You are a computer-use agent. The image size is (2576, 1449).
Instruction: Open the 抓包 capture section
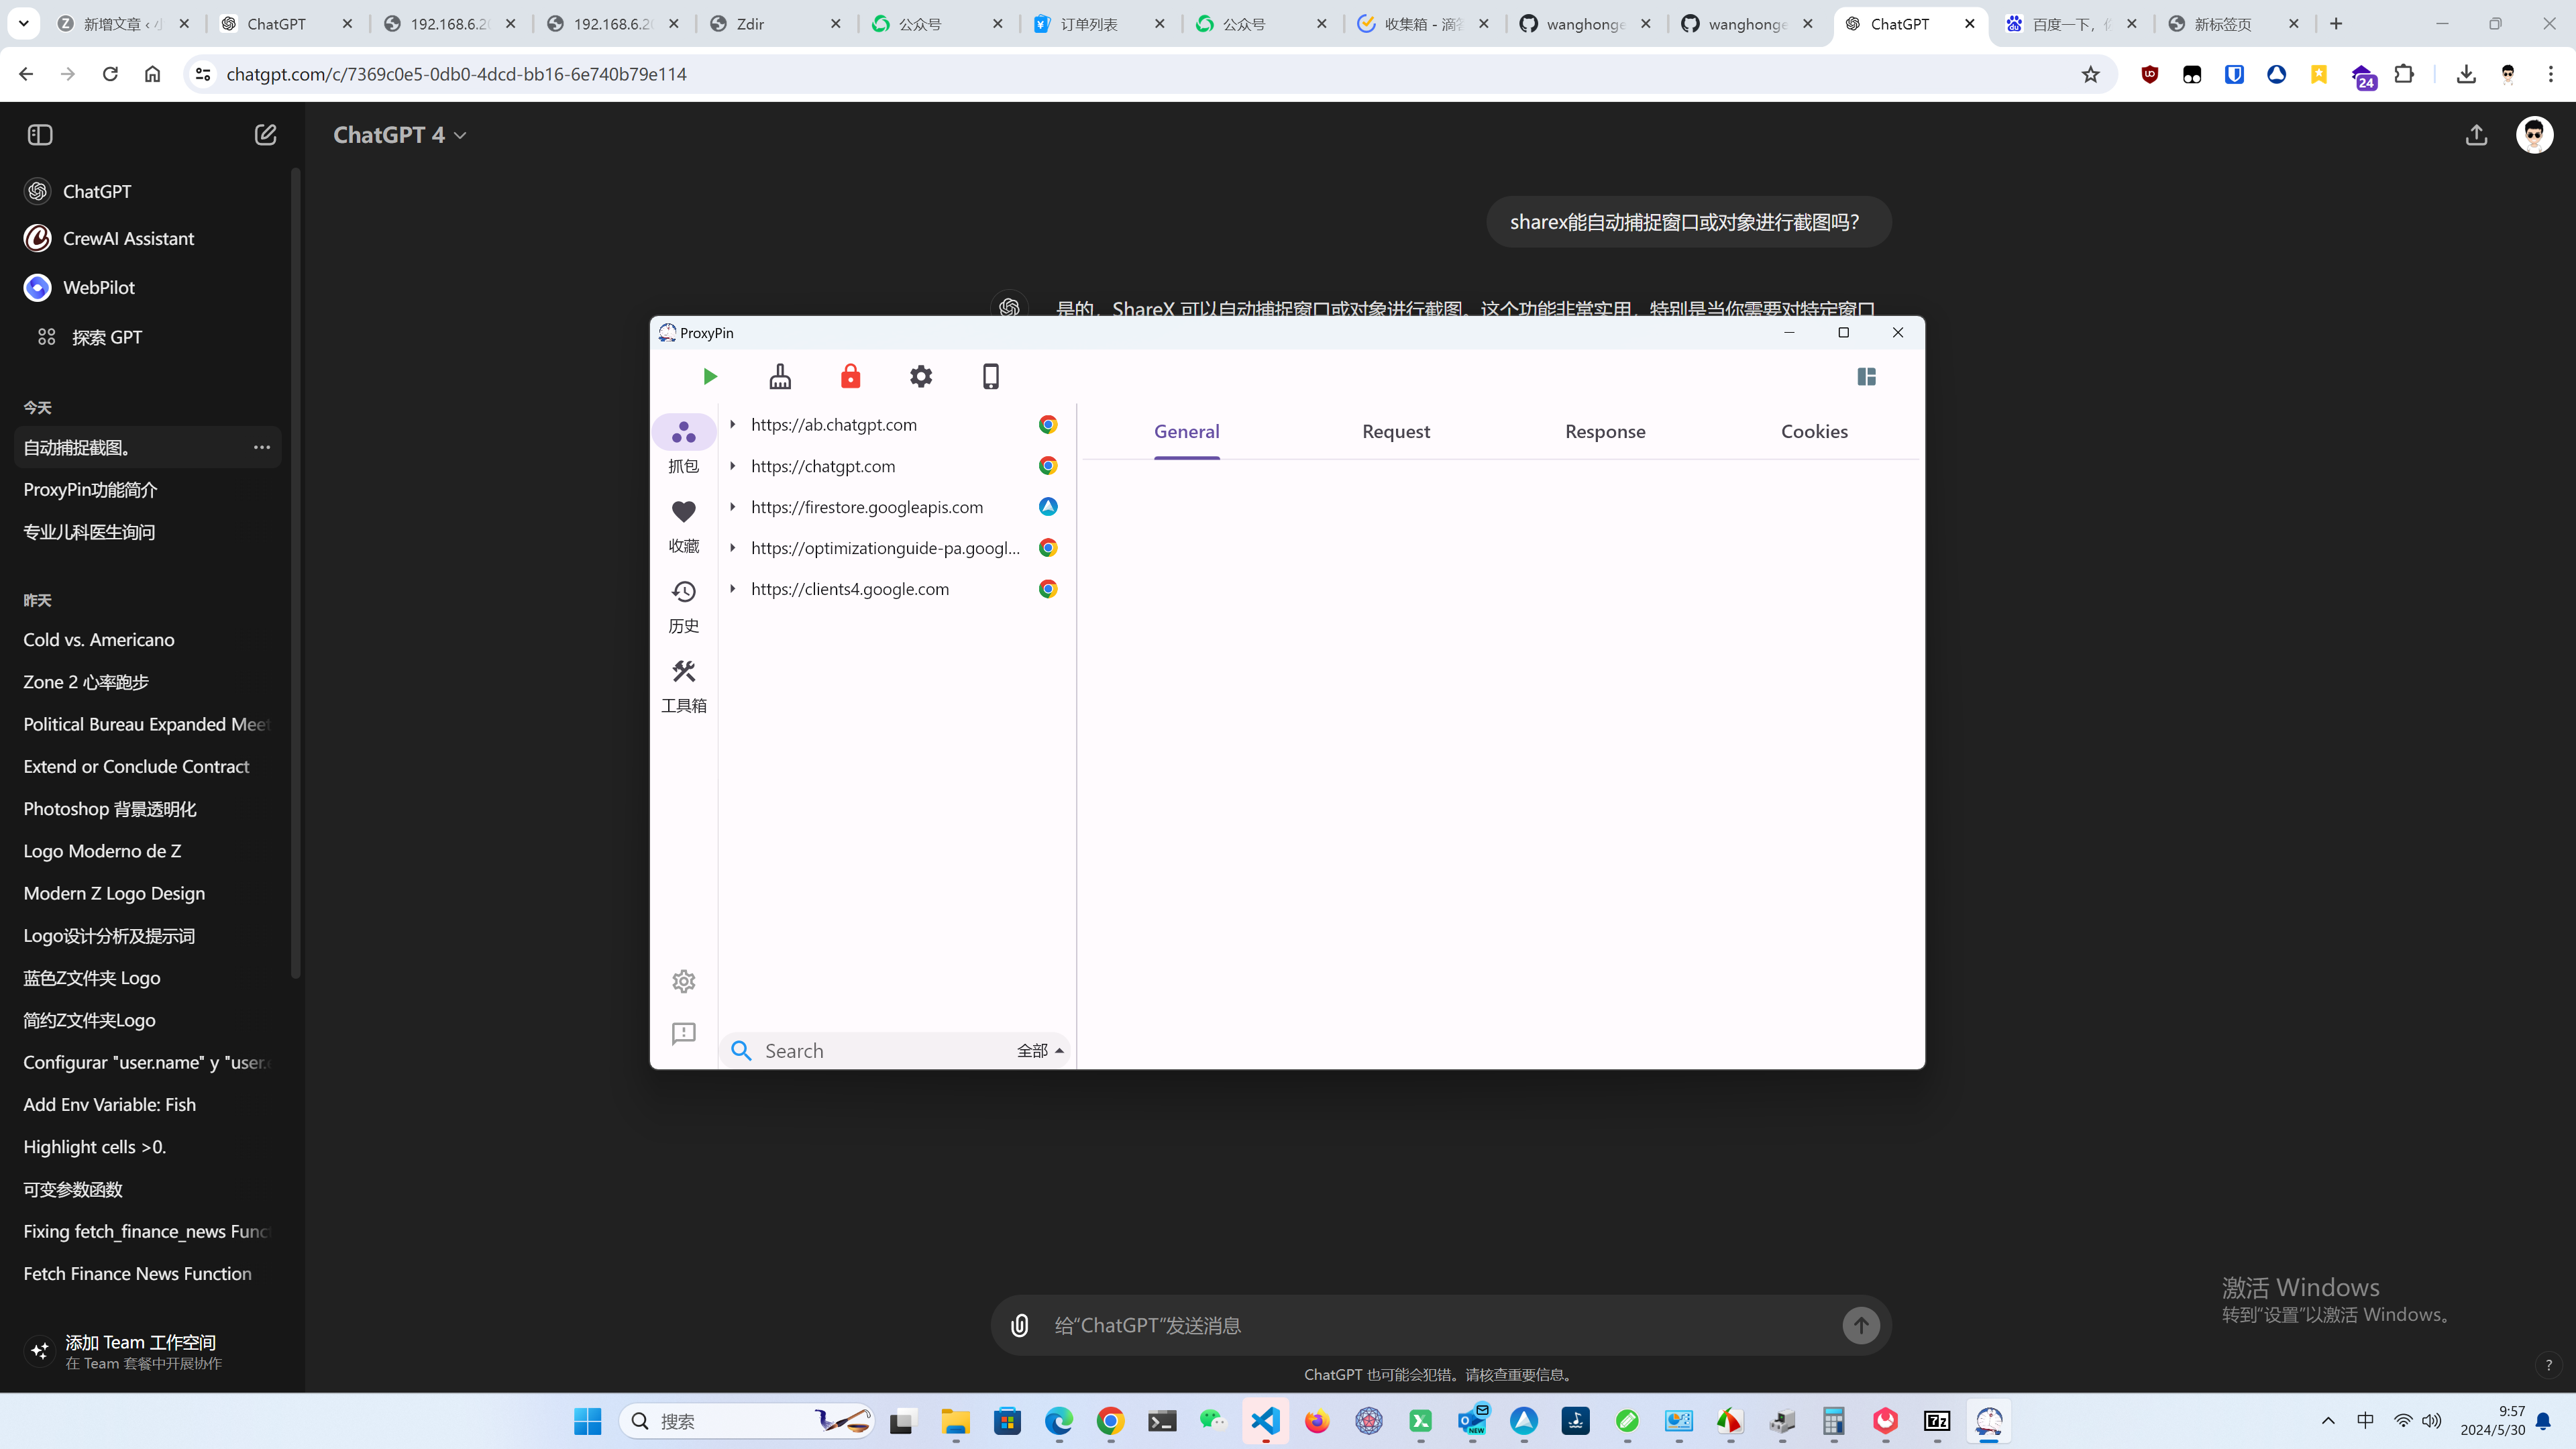(684, 445)
